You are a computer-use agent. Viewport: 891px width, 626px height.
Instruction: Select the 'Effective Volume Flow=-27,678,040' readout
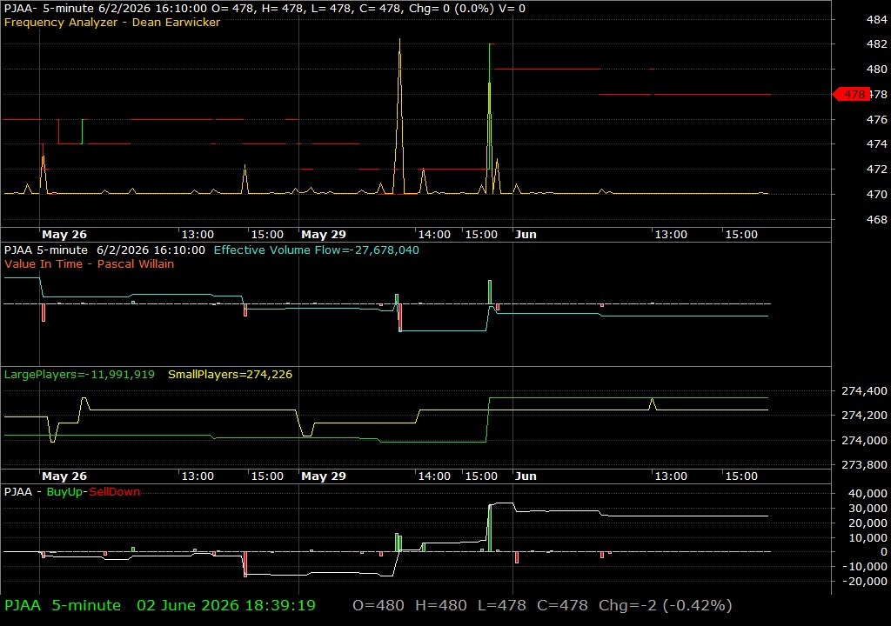[317, 250]
